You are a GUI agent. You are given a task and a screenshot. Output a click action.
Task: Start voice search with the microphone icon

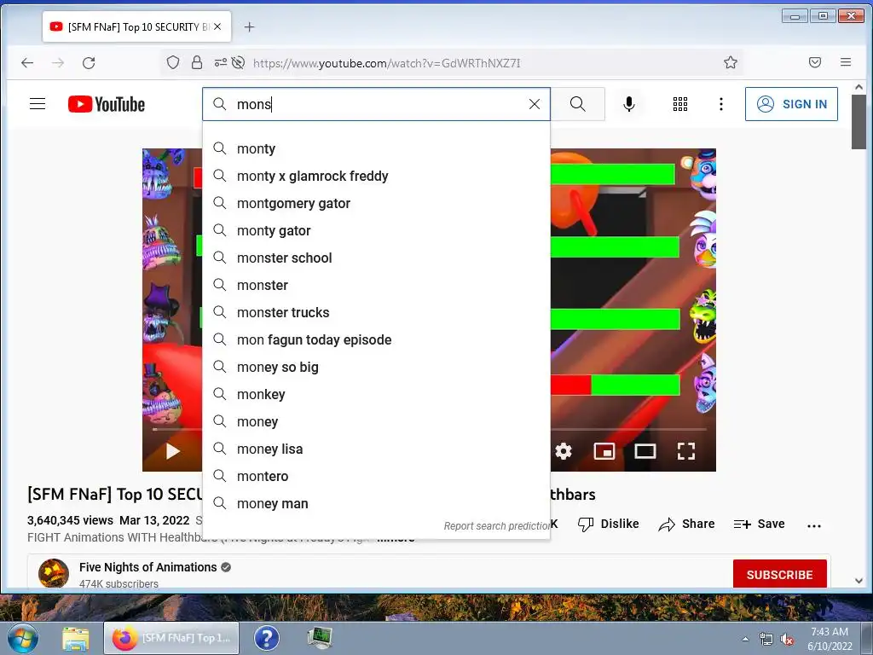click(629, 104)
